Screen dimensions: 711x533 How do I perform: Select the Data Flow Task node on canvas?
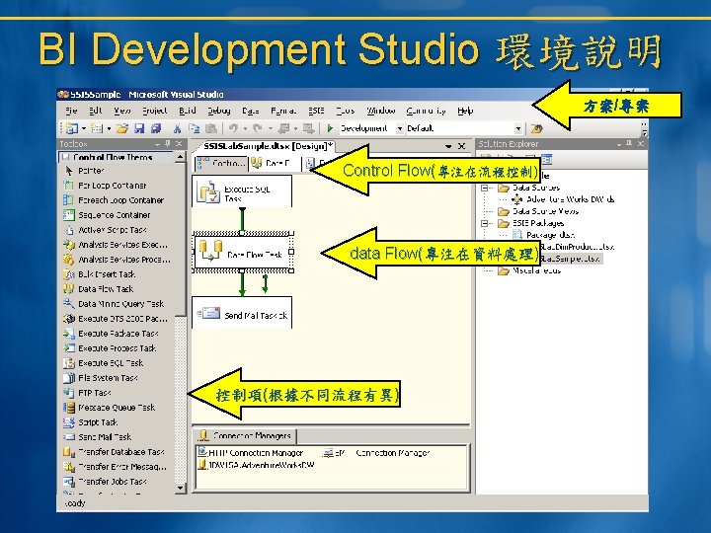[244, 253]
